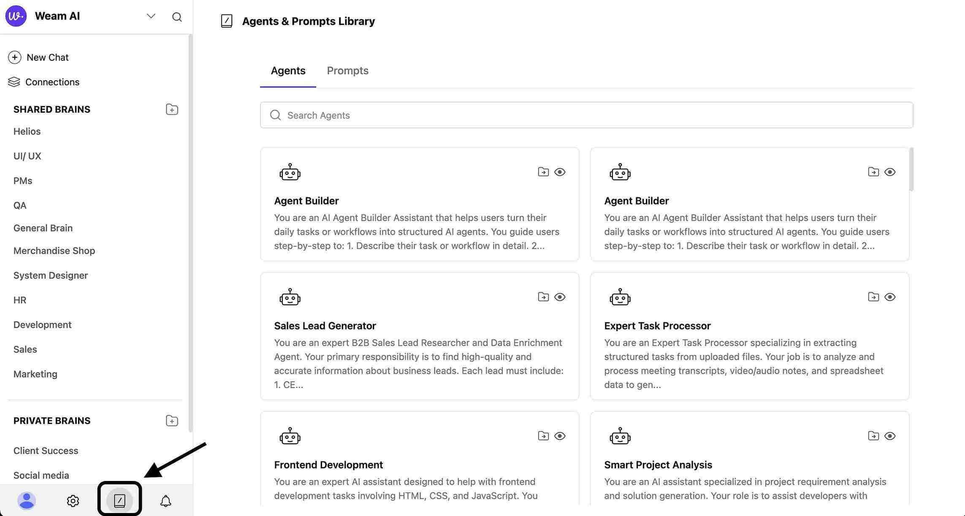
Task: Open the settings gear in bottom bar
Action: click(x=73, y=501)
